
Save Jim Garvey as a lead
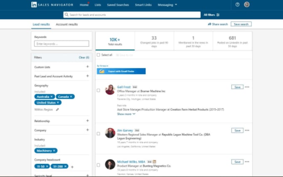[x=237, y=130]
